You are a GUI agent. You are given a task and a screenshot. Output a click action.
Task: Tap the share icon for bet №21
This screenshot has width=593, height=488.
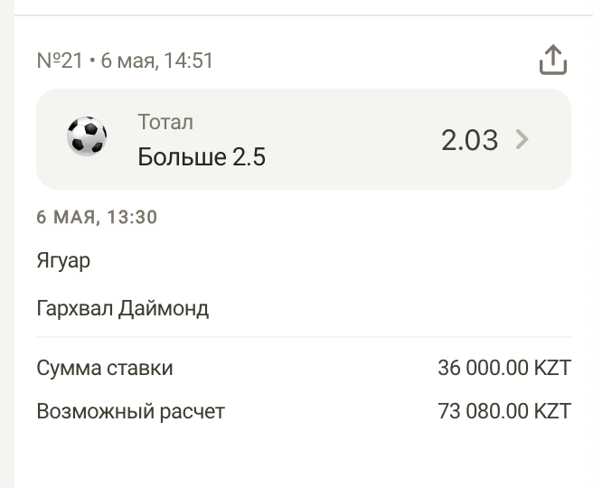point(552,61)
